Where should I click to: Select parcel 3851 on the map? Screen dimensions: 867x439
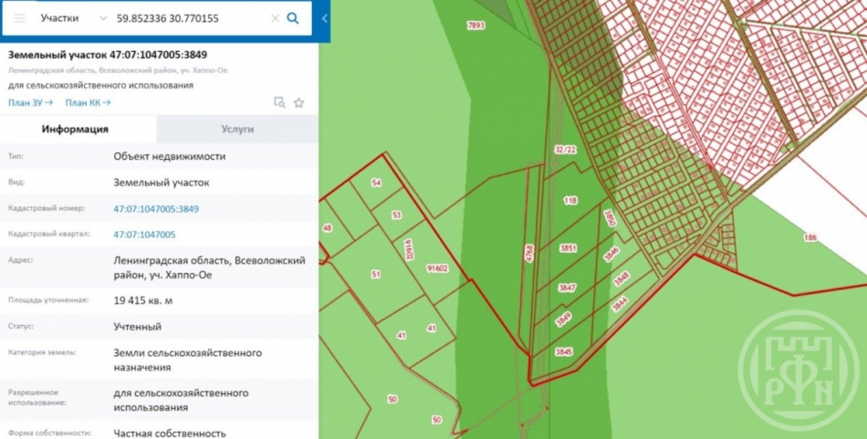point(569,248)
